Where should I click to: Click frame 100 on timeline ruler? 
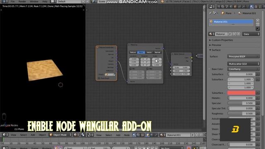pyautogui.click(x=82, y=144)
